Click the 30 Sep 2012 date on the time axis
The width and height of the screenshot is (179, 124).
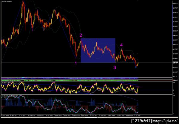pyautogui.click(x=58, y=115)
